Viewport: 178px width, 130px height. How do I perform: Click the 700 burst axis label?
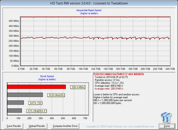pos(85,118)
